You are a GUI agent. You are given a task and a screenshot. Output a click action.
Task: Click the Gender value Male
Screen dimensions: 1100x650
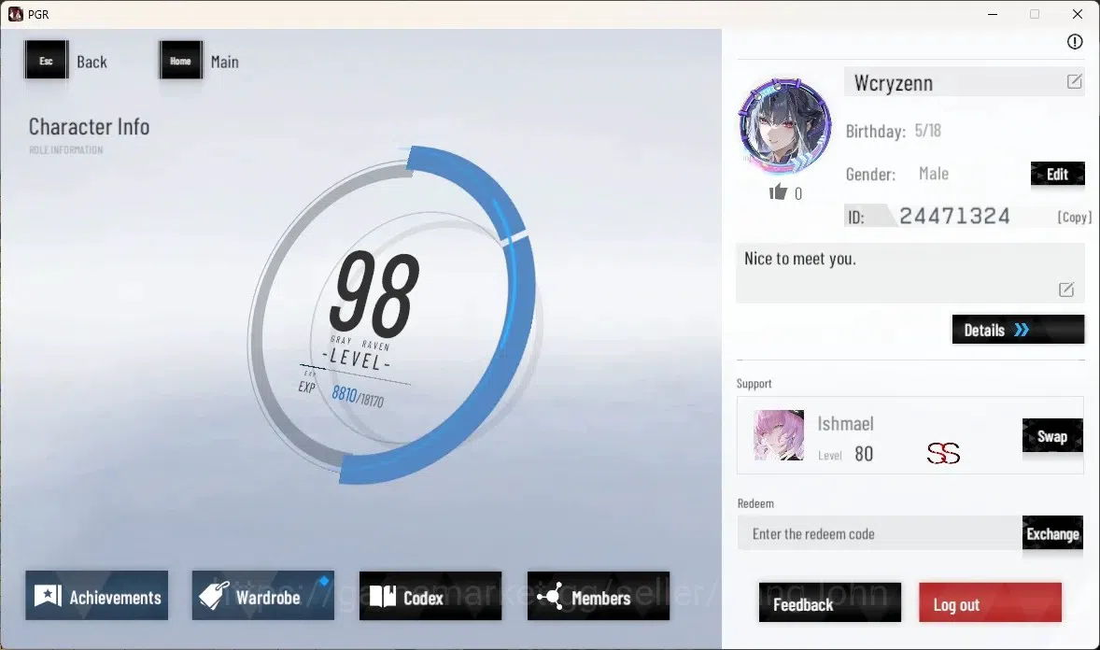(934, 174)
